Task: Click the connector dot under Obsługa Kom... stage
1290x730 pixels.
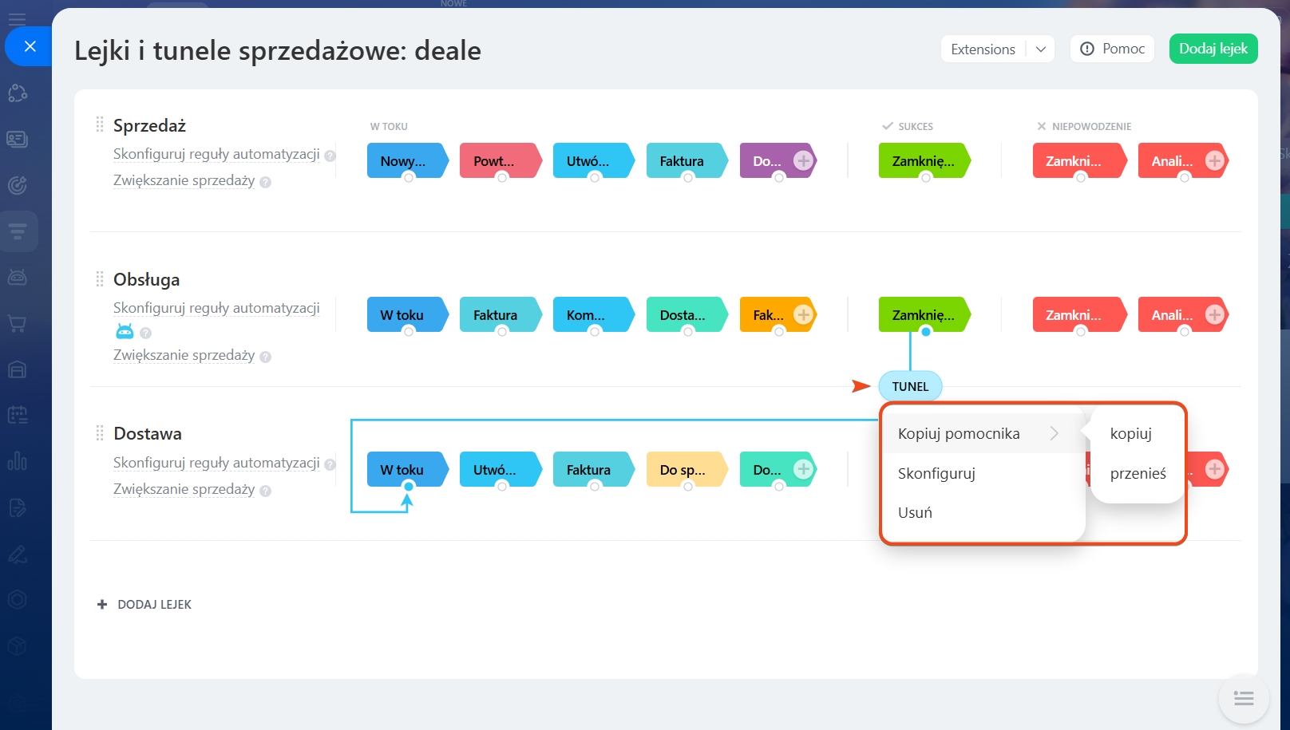Action: tap(595, 332)
